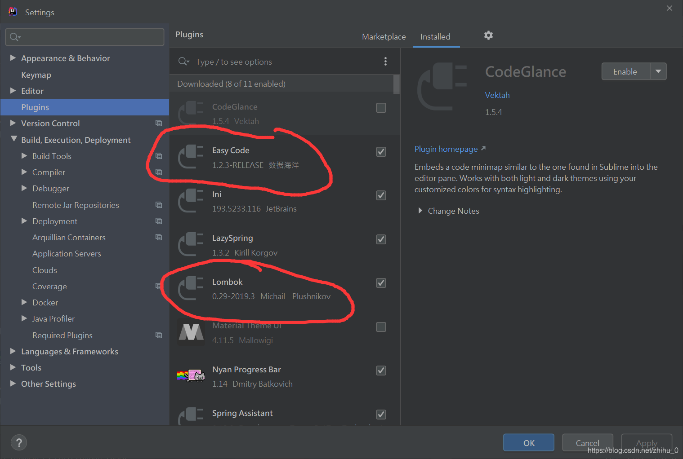Enable the CodeGlance plugin checkbox
The width and height of the screenshot is (683, 459).
(381, 108)
